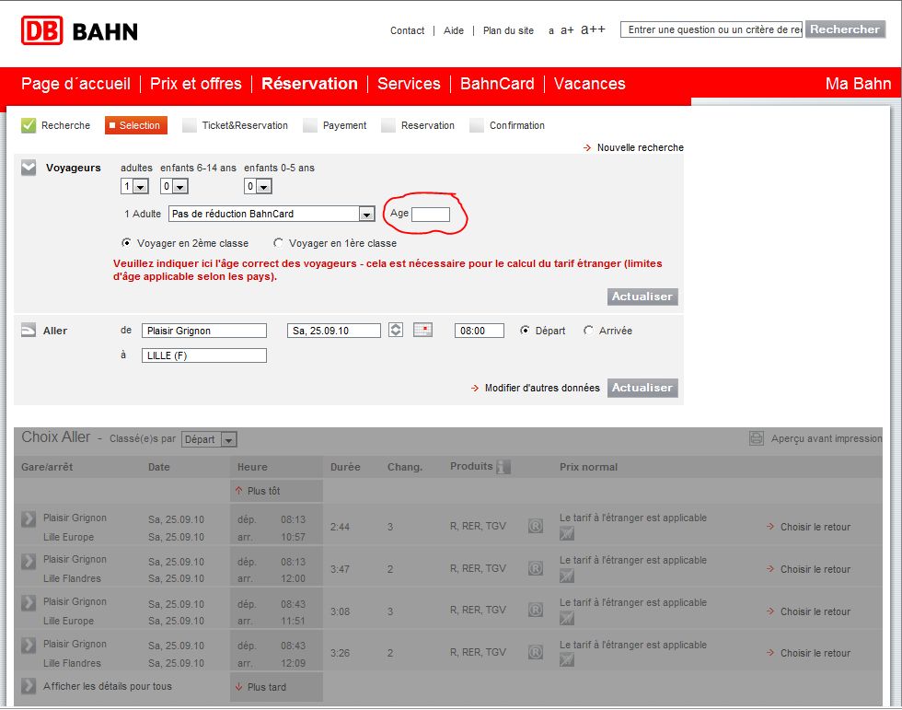Screen dimensions: 902x710
Task: Open the BahnCard reduction dropdown
Action: click(272, 214)
